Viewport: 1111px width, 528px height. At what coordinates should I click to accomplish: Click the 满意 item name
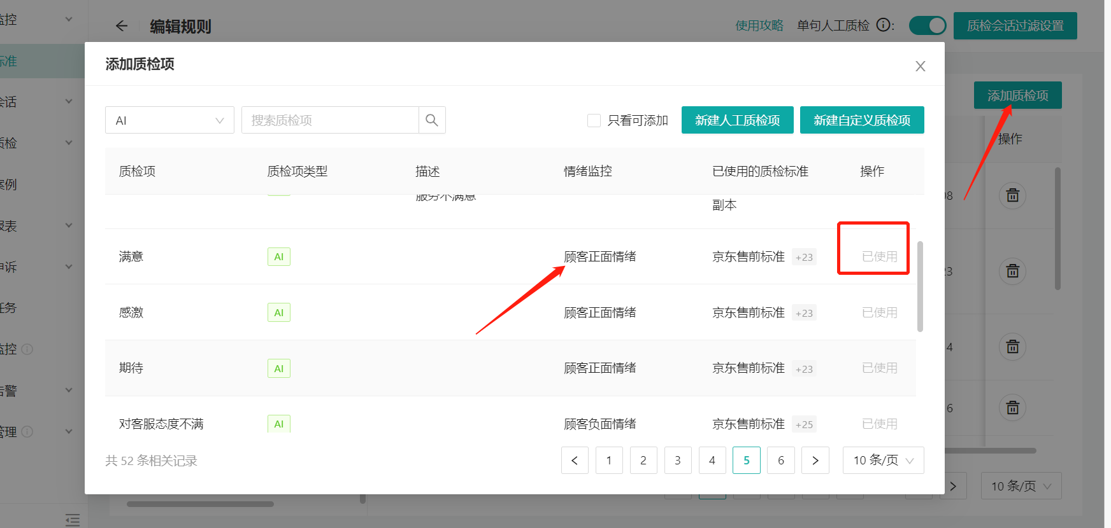tap(131, 256)
